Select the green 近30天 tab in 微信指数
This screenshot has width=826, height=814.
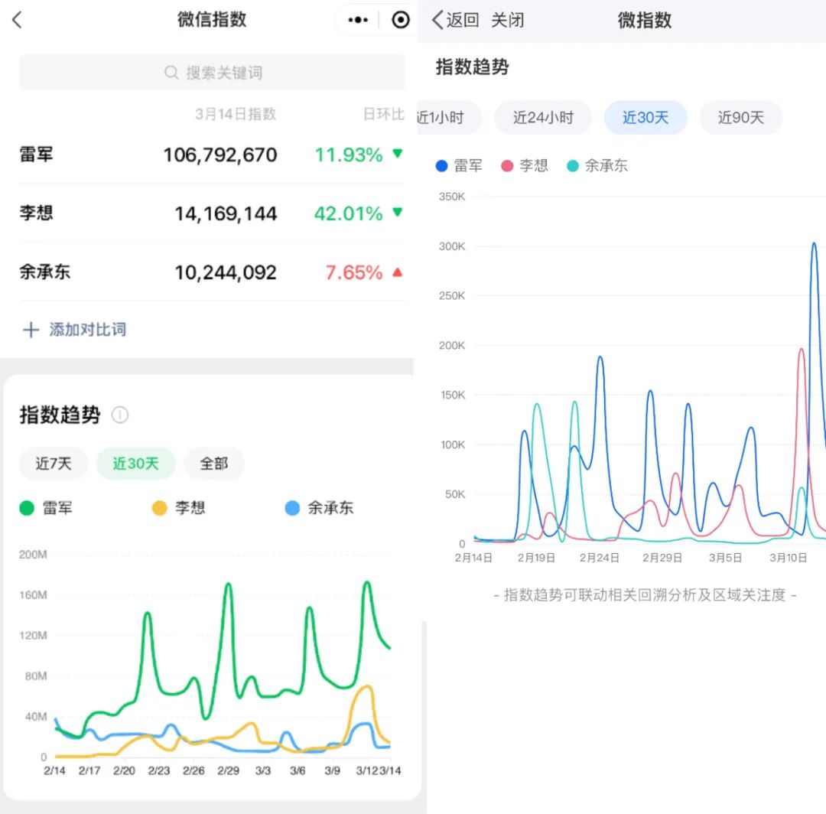click(x=135, y=464)
